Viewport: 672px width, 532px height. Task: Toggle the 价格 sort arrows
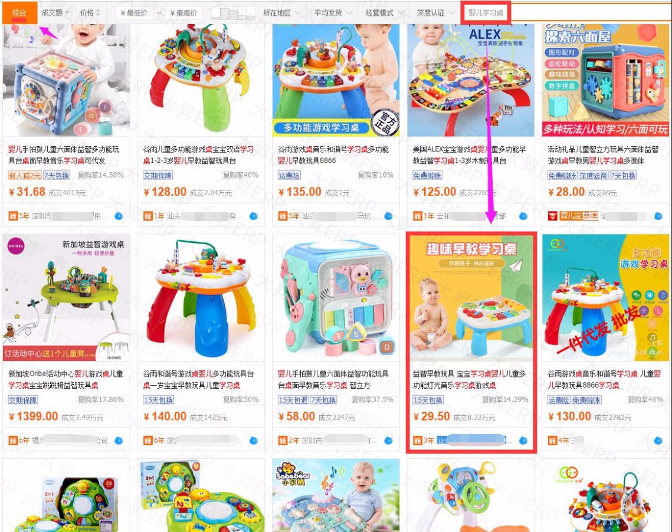pos(90,13)
